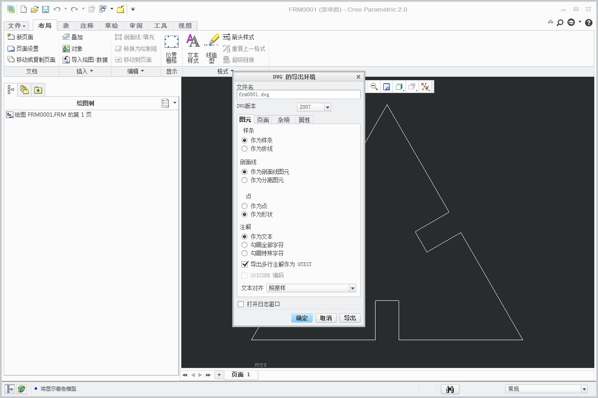Select 勾画特殊字符 stroke special characters option
Viewport: 598px width, 398px height.
245,253
